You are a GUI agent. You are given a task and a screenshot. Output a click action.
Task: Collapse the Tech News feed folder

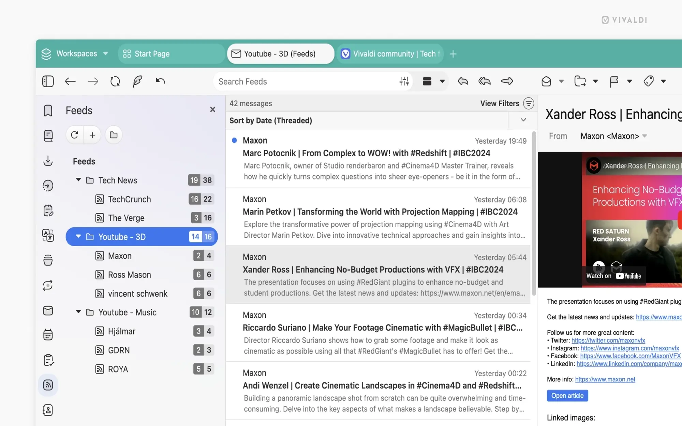tap(78, 180)
